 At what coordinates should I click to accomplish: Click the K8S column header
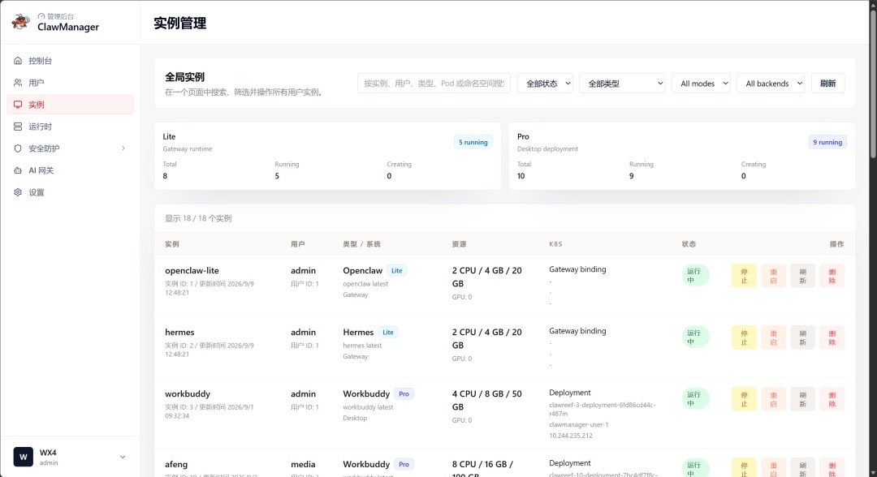(x=555, y=244)
